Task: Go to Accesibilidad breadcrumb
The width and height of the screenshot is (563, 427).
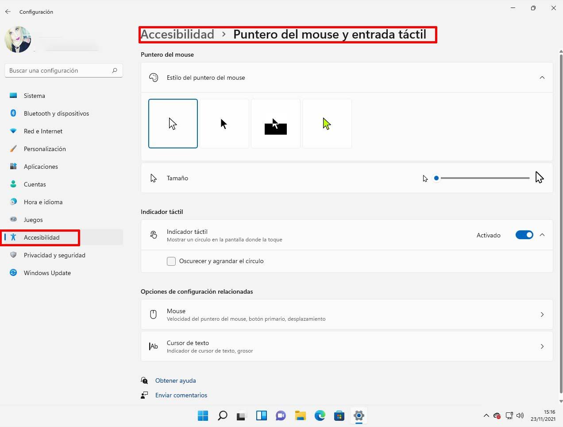Action: 177,34
